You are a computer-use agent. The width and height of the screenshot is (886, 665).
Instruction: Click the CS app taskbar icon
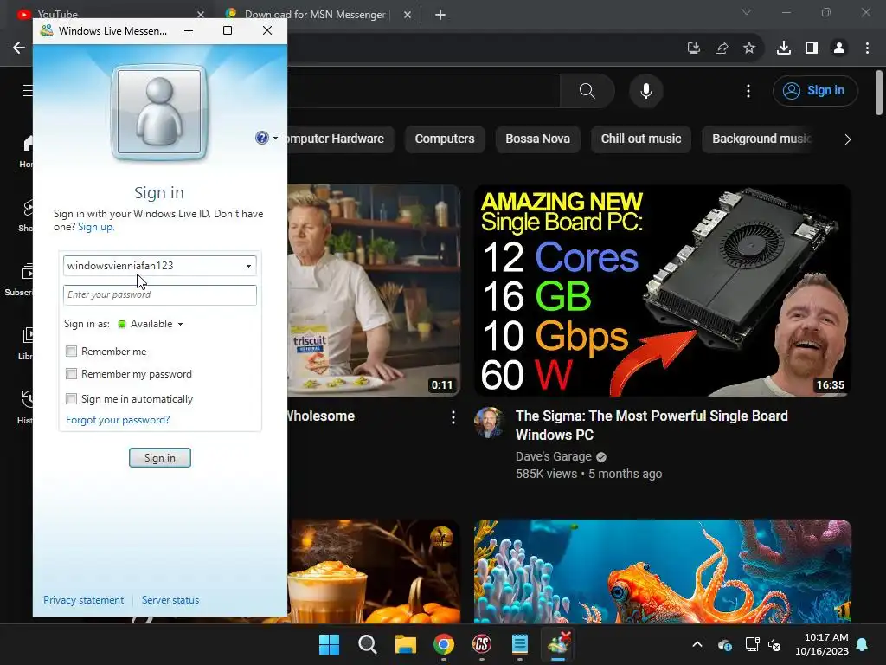point(481,644)
